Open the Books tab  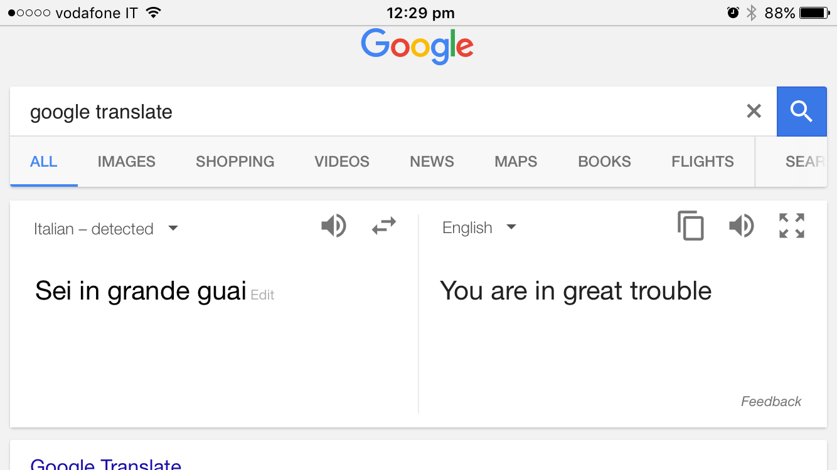point(604,162)
